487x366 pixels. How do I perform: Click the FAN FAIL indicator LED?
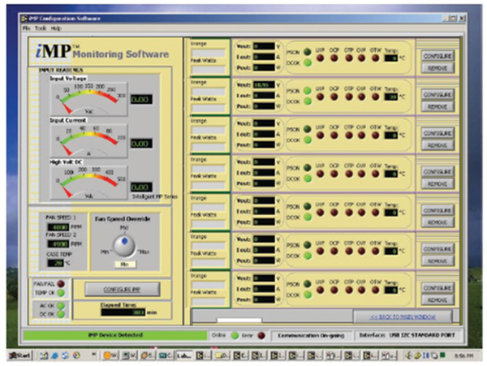click(59, 283)
